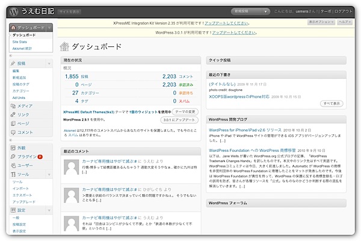Click the テーマの変更 button
The image size is (361, 241).
185,112
